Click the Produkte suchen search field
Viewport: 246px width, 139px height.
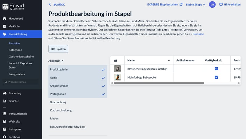coord(21,82)
